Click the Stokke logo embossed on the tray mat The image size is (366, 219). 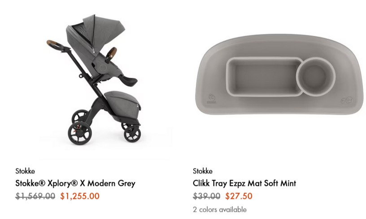pos(211,99)
